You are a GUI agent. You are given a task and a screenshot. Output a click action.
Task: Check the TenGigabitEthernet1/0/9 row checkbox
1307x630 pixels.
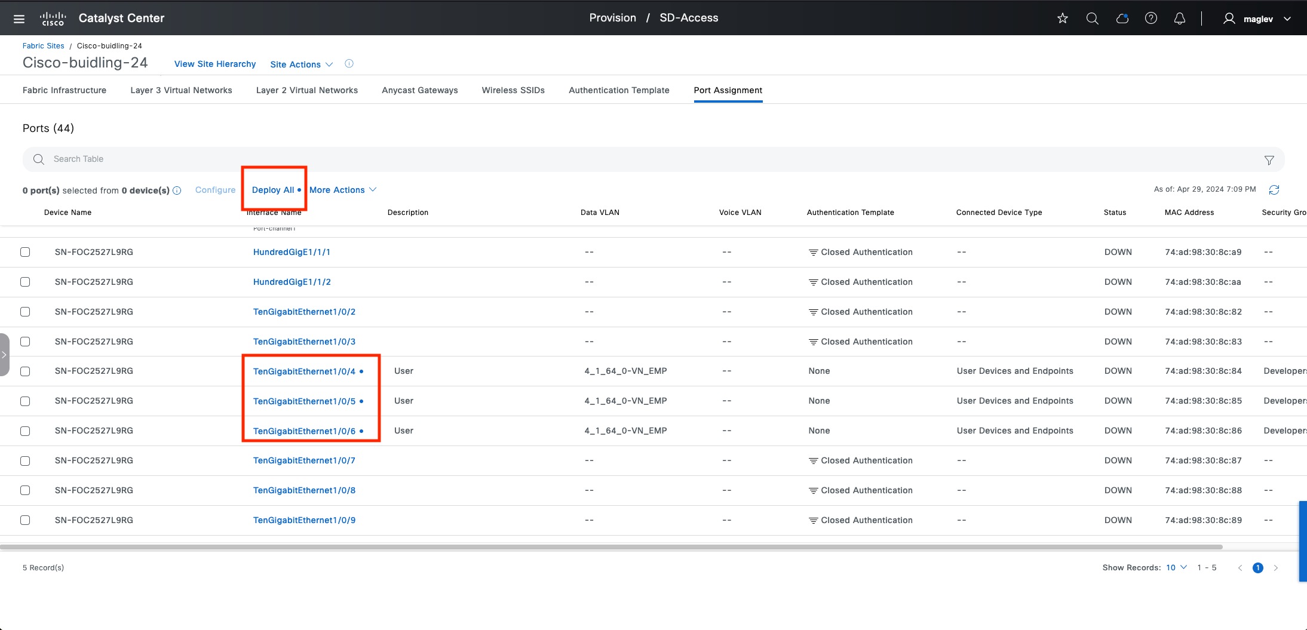click(x=25, y=520)
